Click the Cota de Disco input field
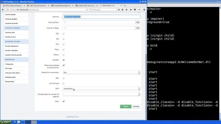 [x=99, y=22]
